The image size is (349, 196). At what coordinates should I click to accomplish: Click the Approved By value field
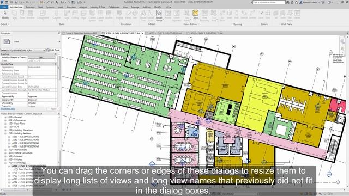[42, 96]
